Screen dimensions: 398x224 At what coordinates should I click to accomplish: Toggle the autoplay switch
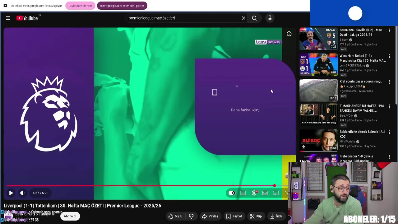click(232, 193)
